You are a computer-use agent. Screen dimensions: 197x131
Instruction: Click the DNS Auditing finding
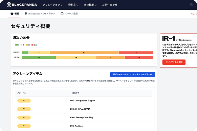[x=76, y=126]
